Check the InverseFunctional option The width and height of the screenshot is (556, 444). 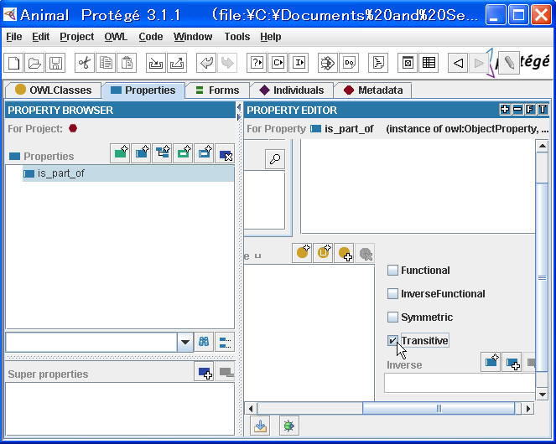(x=392, y=294)
